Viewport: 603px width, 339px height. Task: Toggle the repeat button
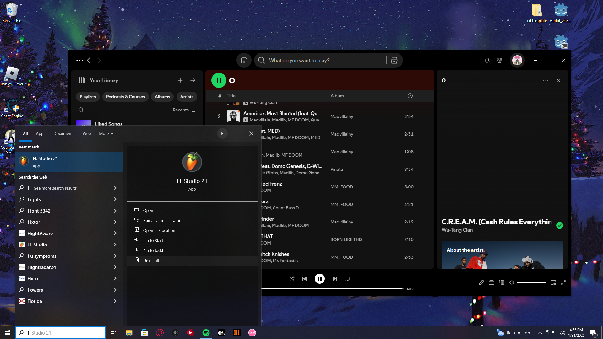(x=347, y=279)
